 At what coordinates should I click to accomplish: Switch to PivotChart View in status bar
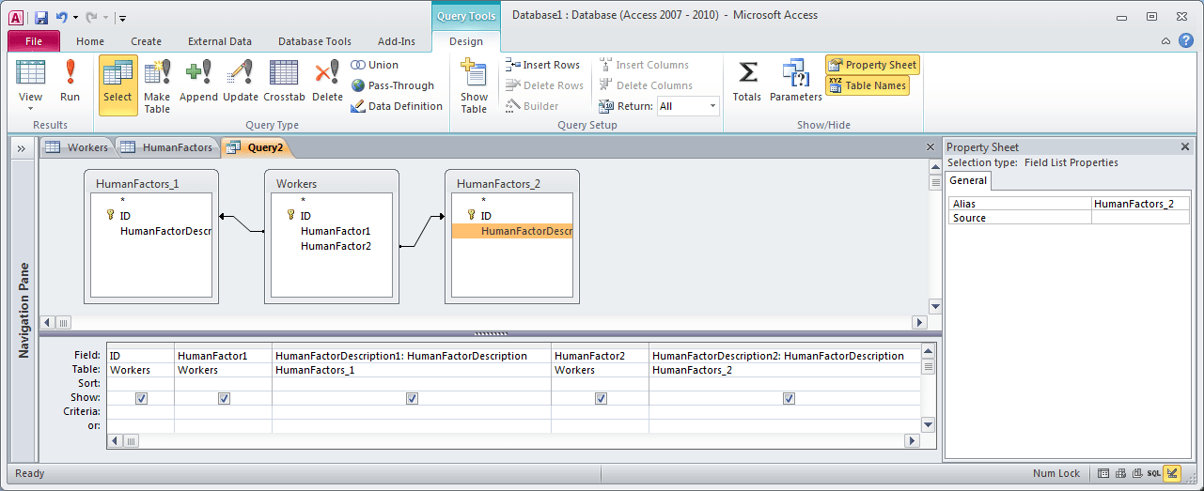coord(1137,473)
